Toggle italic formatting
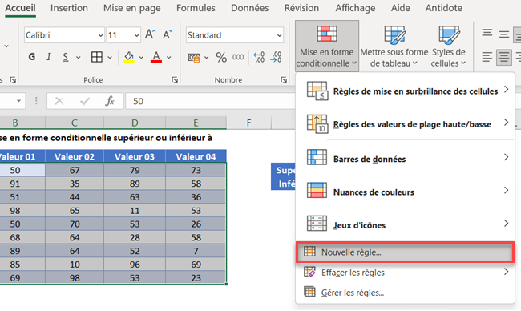 click(x=49, y=57)
